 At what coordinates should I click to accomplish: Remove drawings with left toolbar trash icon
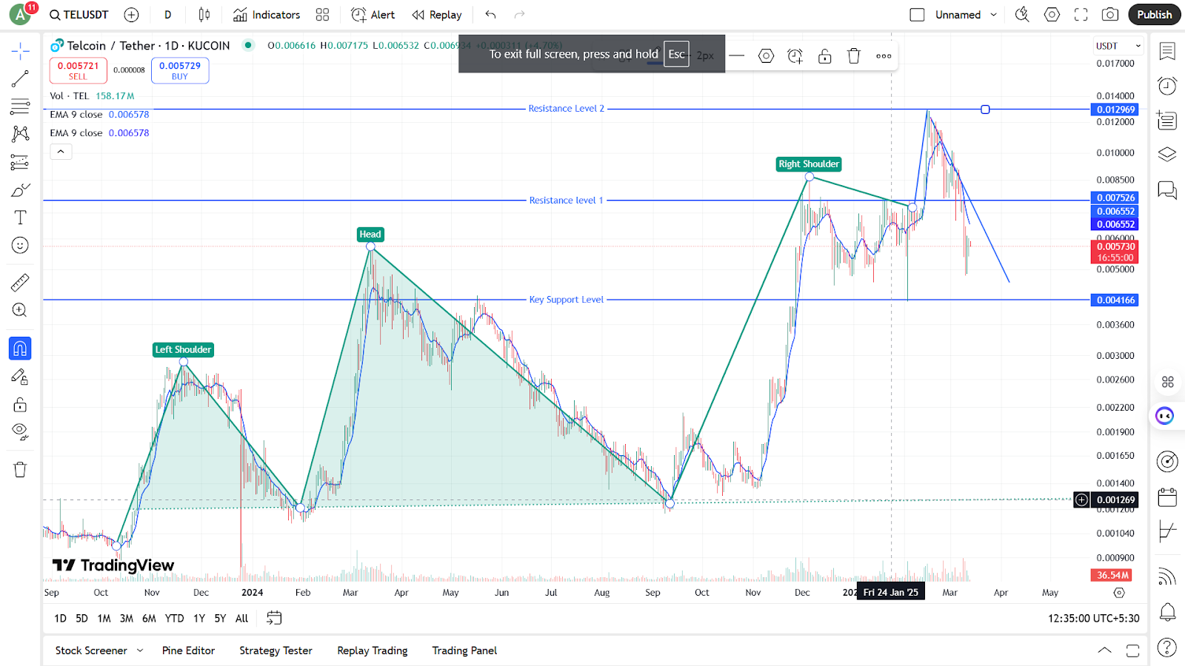(20, 470)
